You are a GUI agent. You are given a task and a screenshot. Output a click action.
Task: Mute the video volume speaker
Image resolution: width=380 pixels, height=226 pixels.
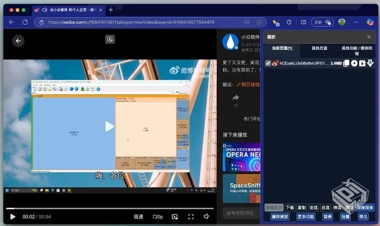point(207,216)
